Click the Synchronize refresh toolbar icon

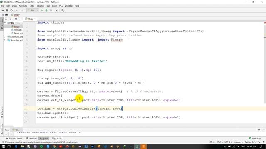click(12, 10)
